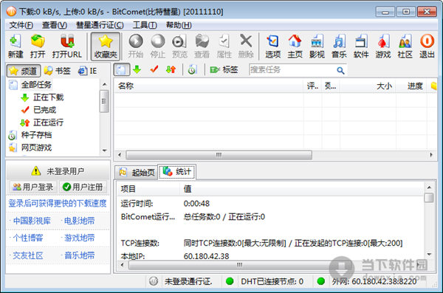Click the 查看 (View) toolbar icon

tap(202, 46)
